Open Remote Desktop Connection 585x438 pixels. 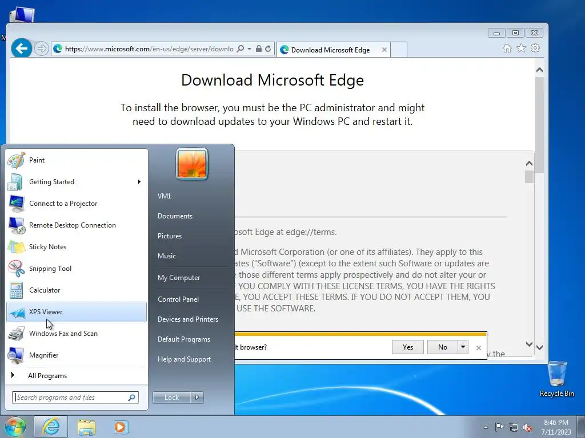pos(77,225)
